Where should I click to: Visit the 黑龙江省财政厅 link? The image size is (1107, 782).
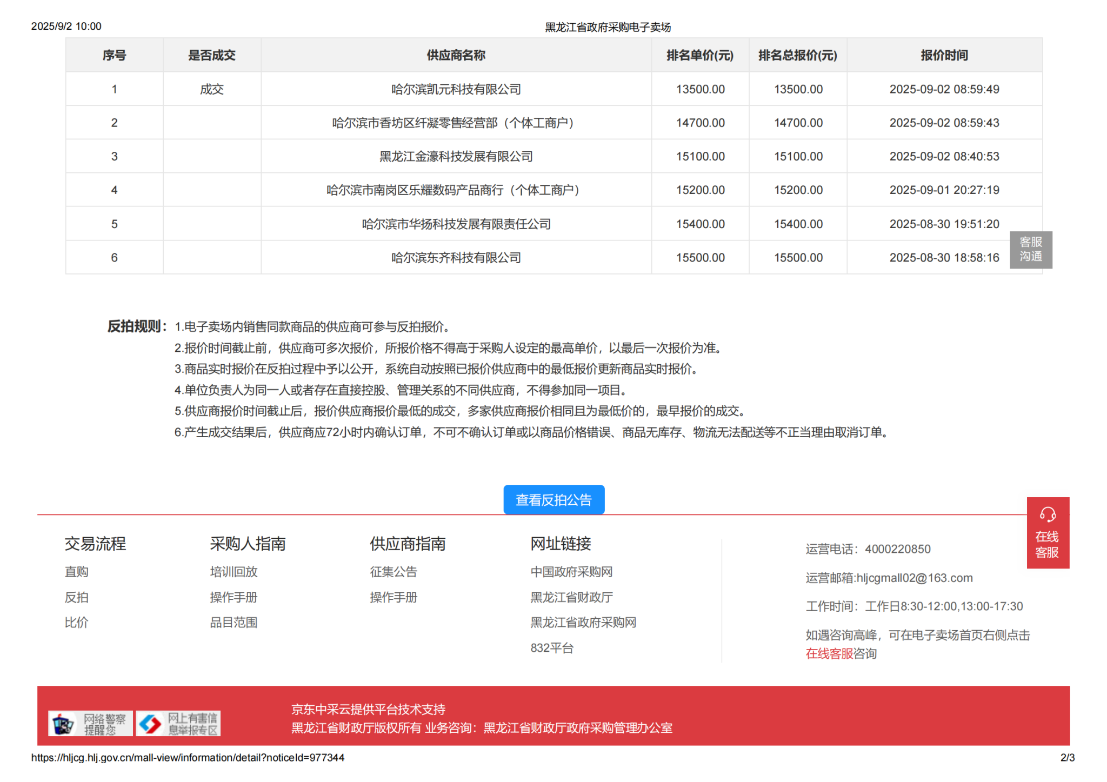(571, 597)
